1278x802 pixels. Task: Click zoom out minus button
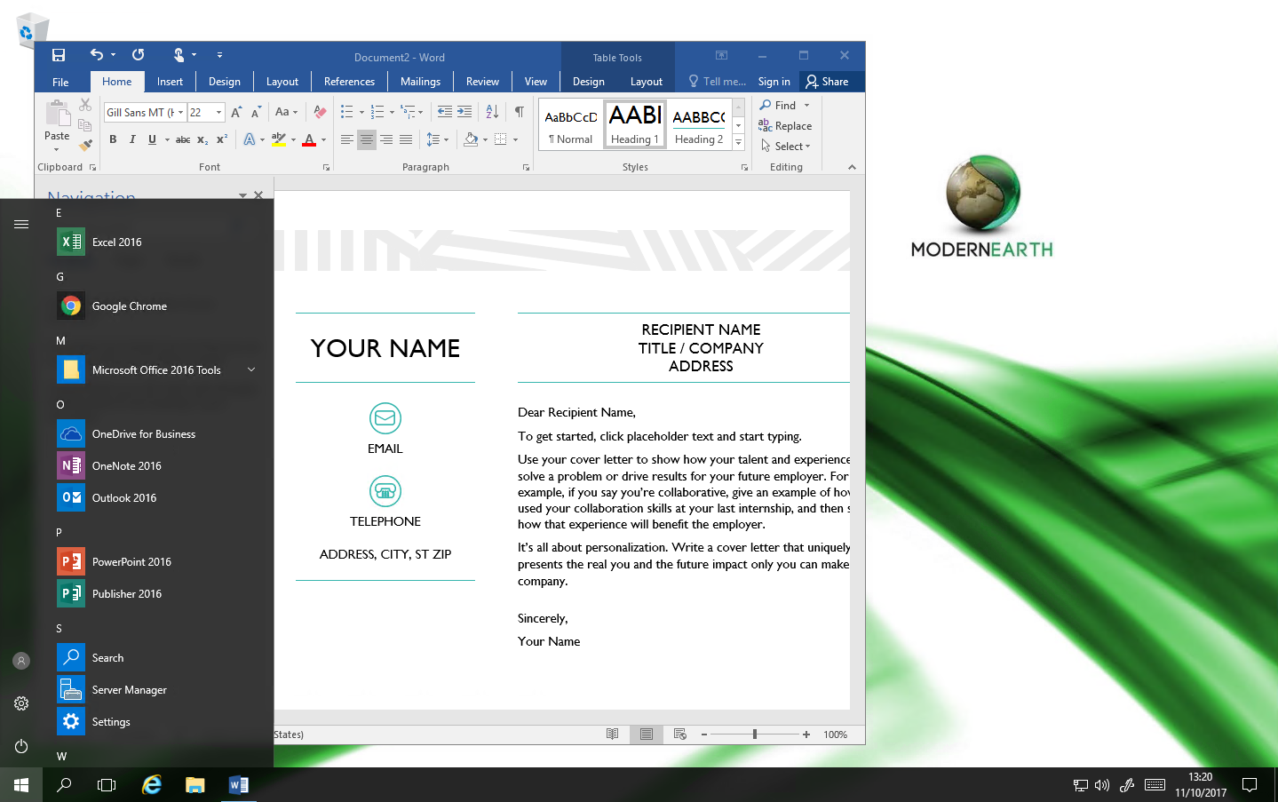704,735
